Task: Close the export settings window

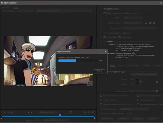Action: [x=161, y=3]
